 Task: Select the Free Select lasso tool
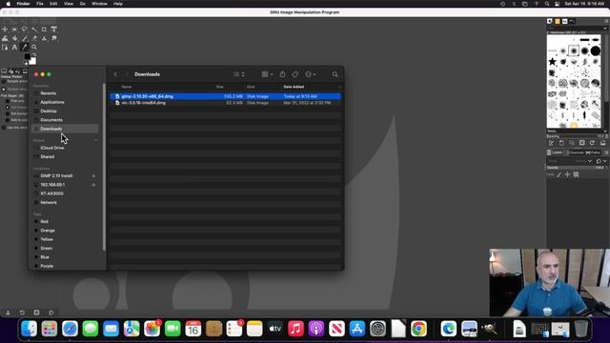click(24, 30)
